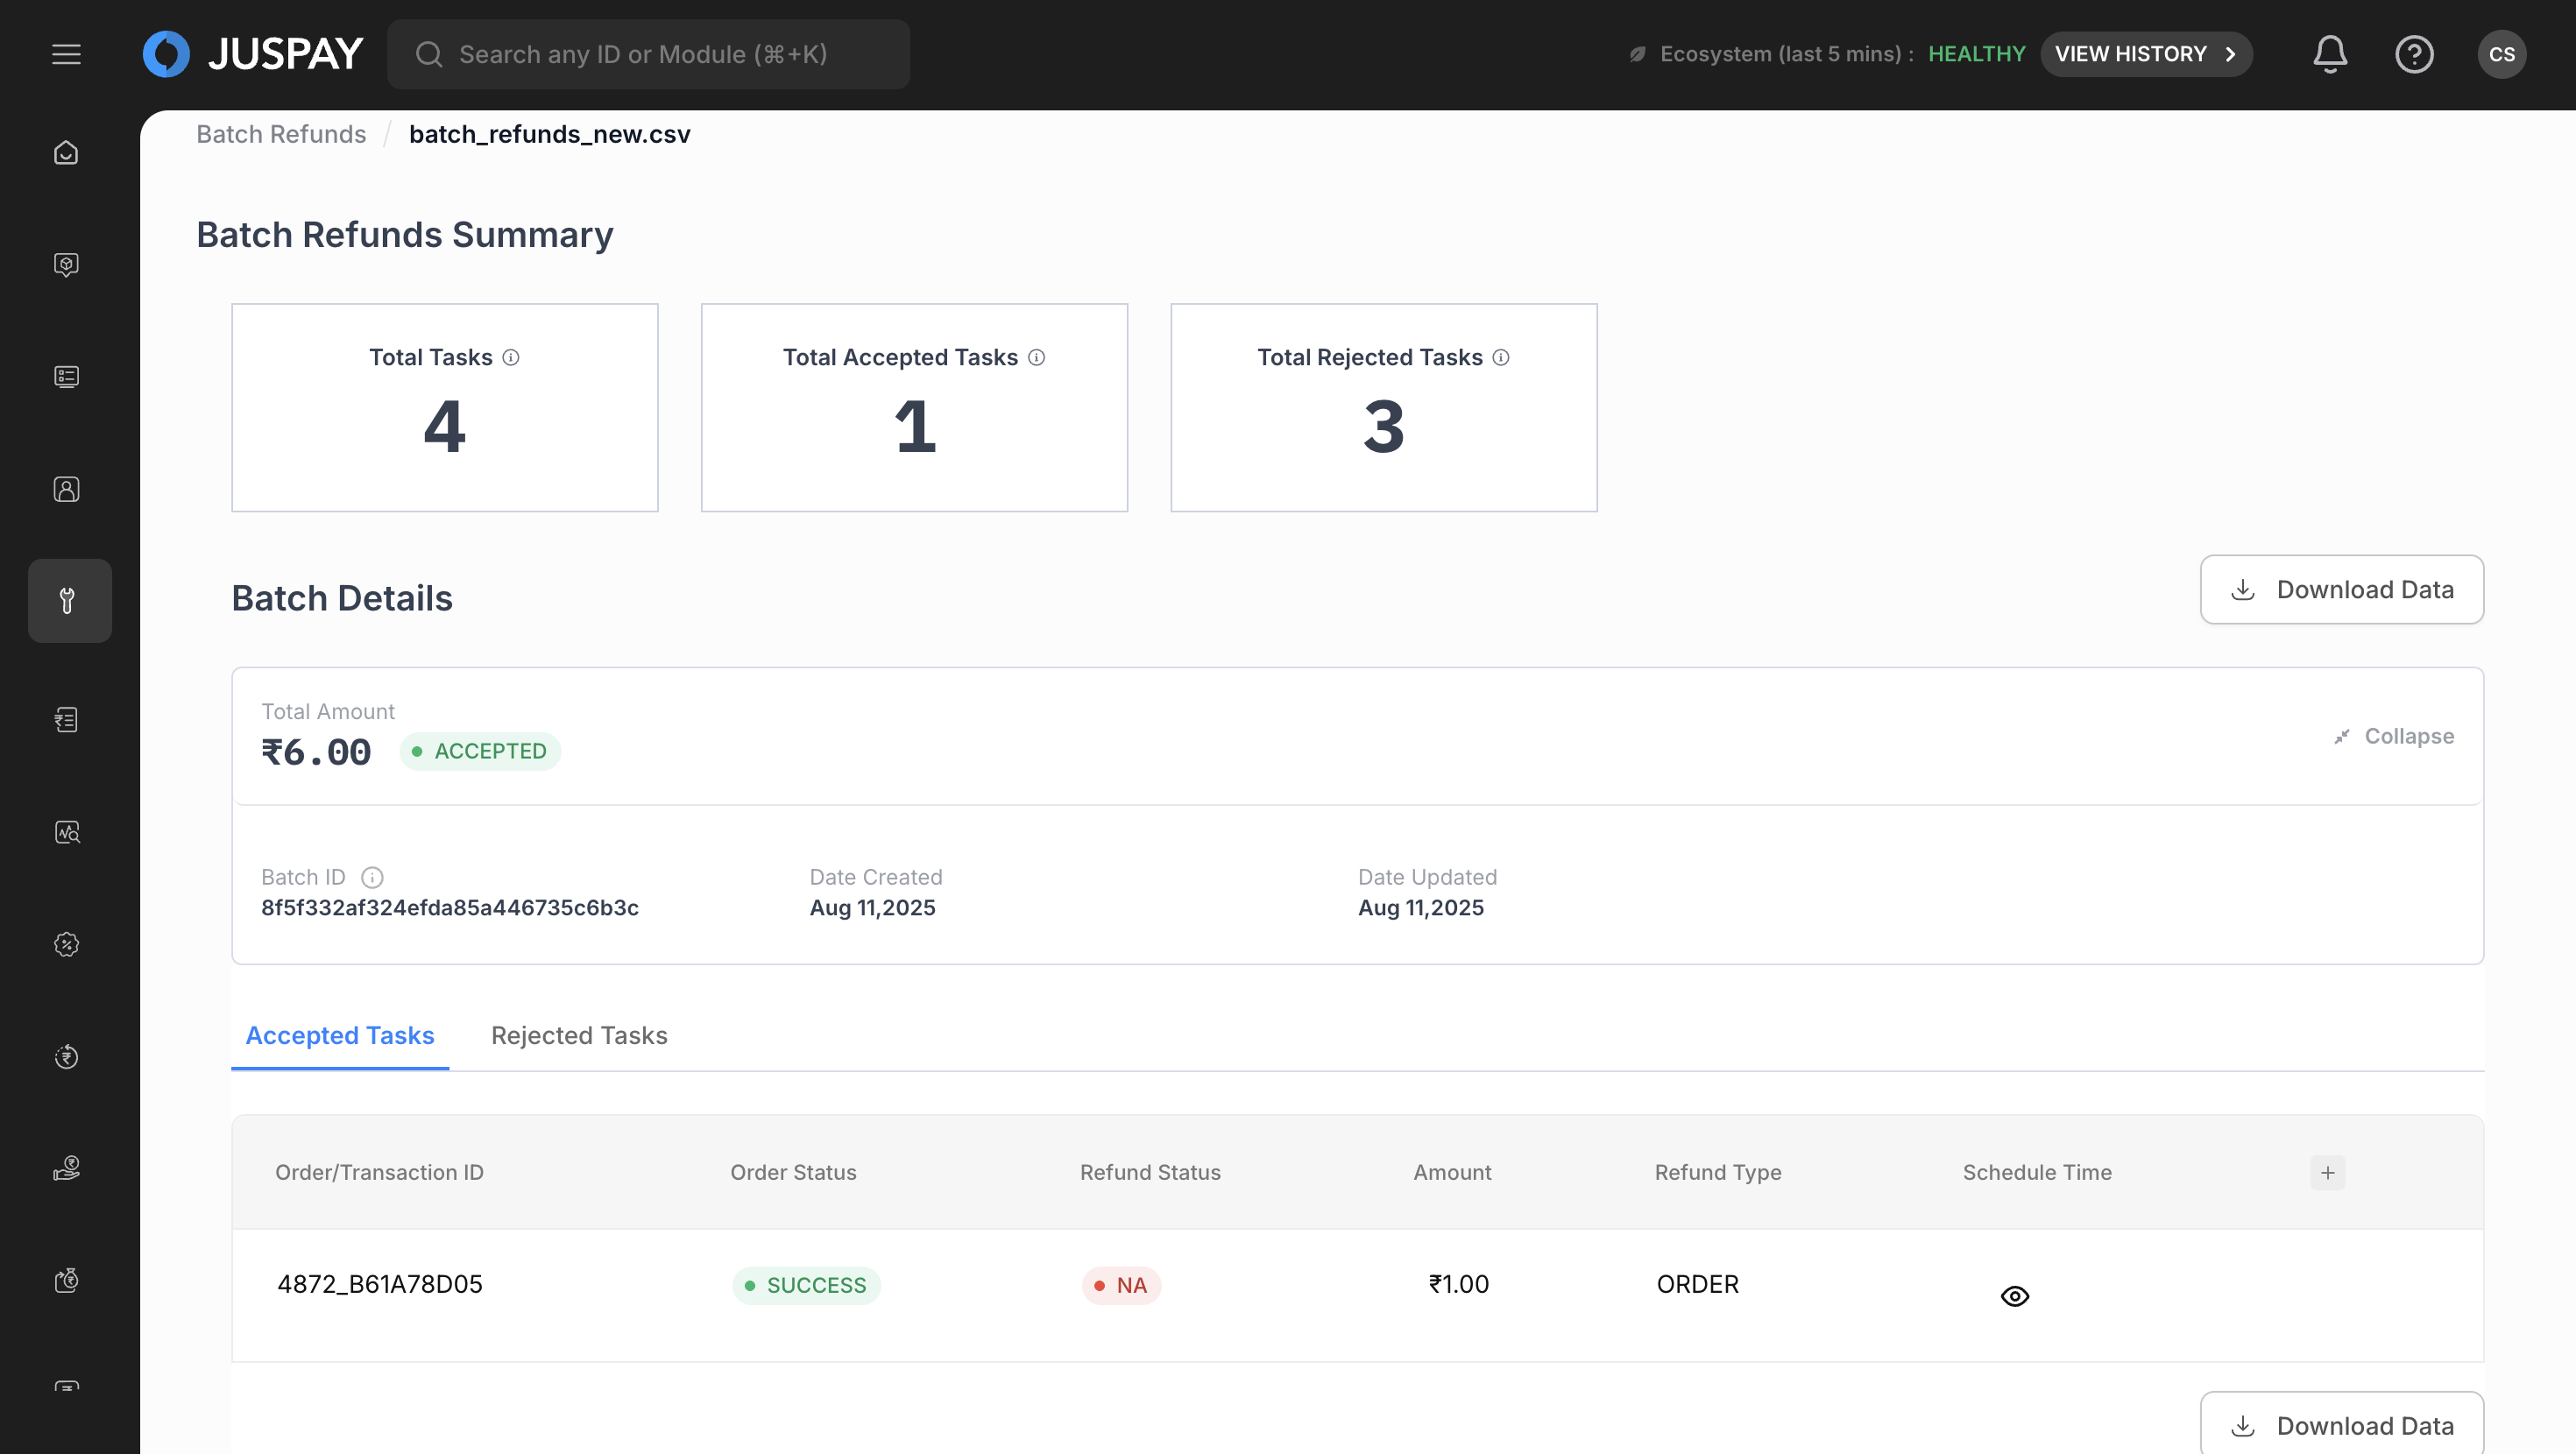The image size is (2576, 1454).
Task: Click the Juspay logo
Action: pos(253,54)
